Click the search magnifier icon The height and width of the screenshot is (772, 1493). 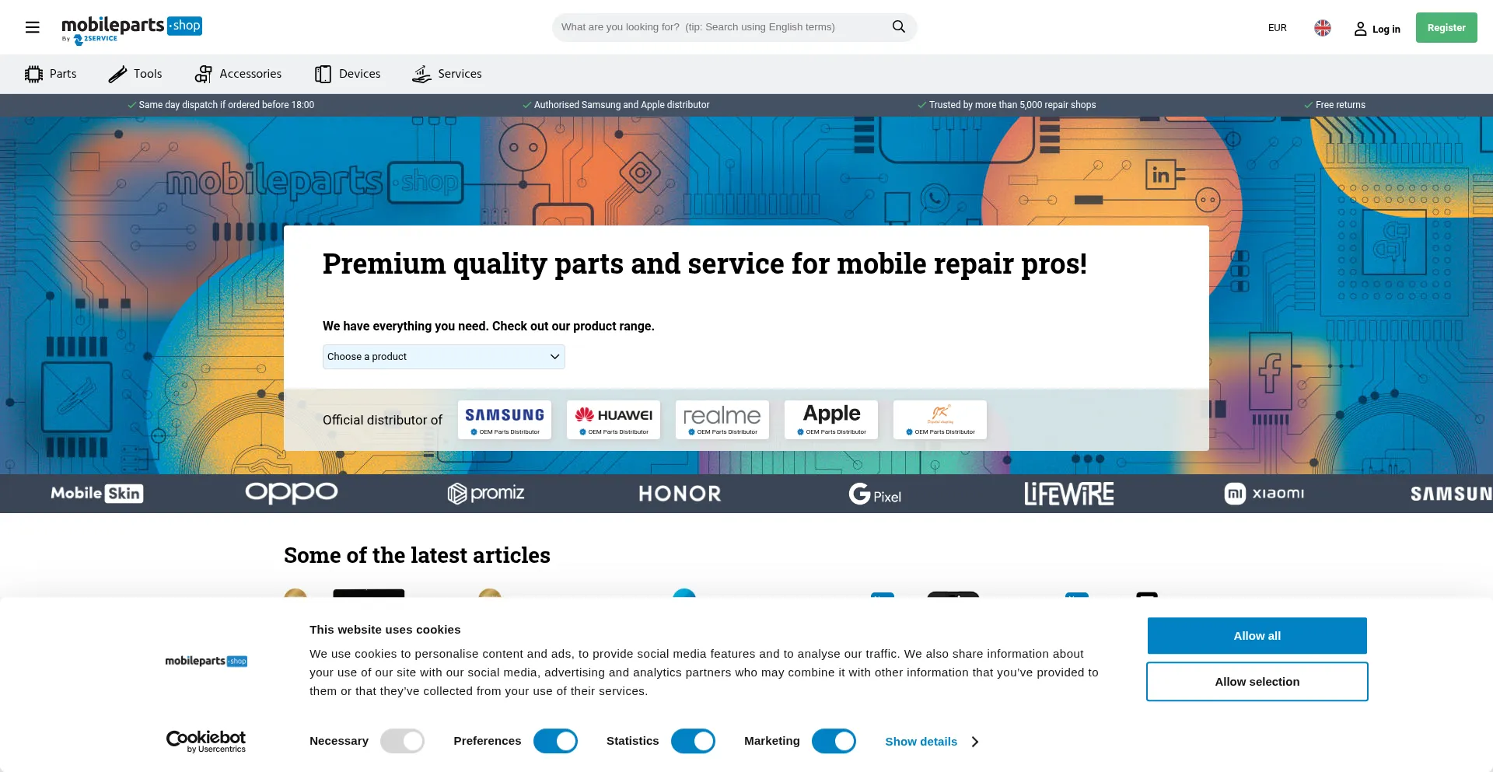pos(899,26)
